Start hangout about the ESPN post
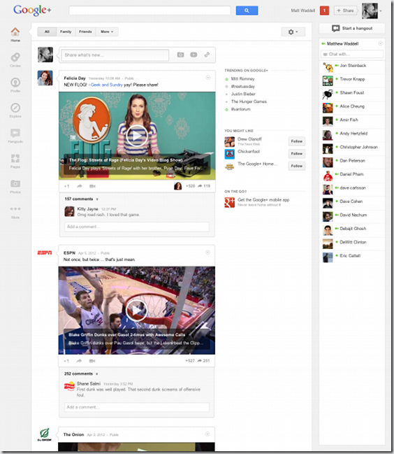The image size is (394, 454). pos(92,361)
